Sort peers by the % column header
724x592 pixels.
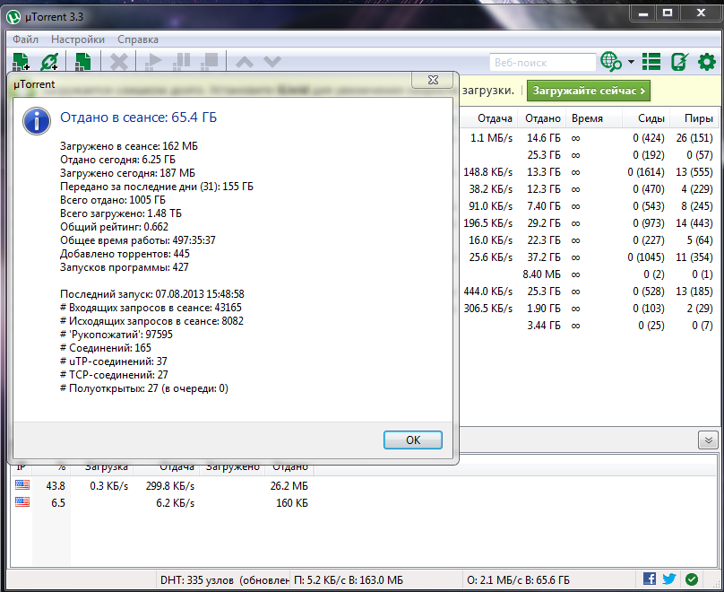click(62, 467)
